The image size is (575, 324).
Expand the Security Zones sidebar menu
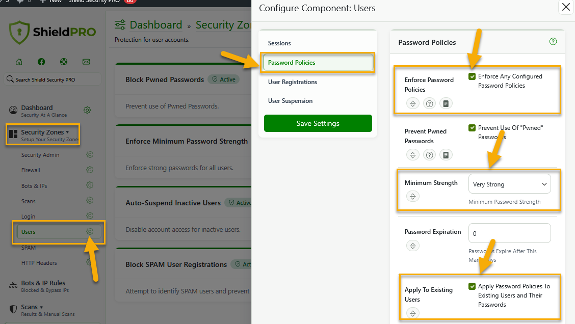pyautogui.click(x=43, y=135)
